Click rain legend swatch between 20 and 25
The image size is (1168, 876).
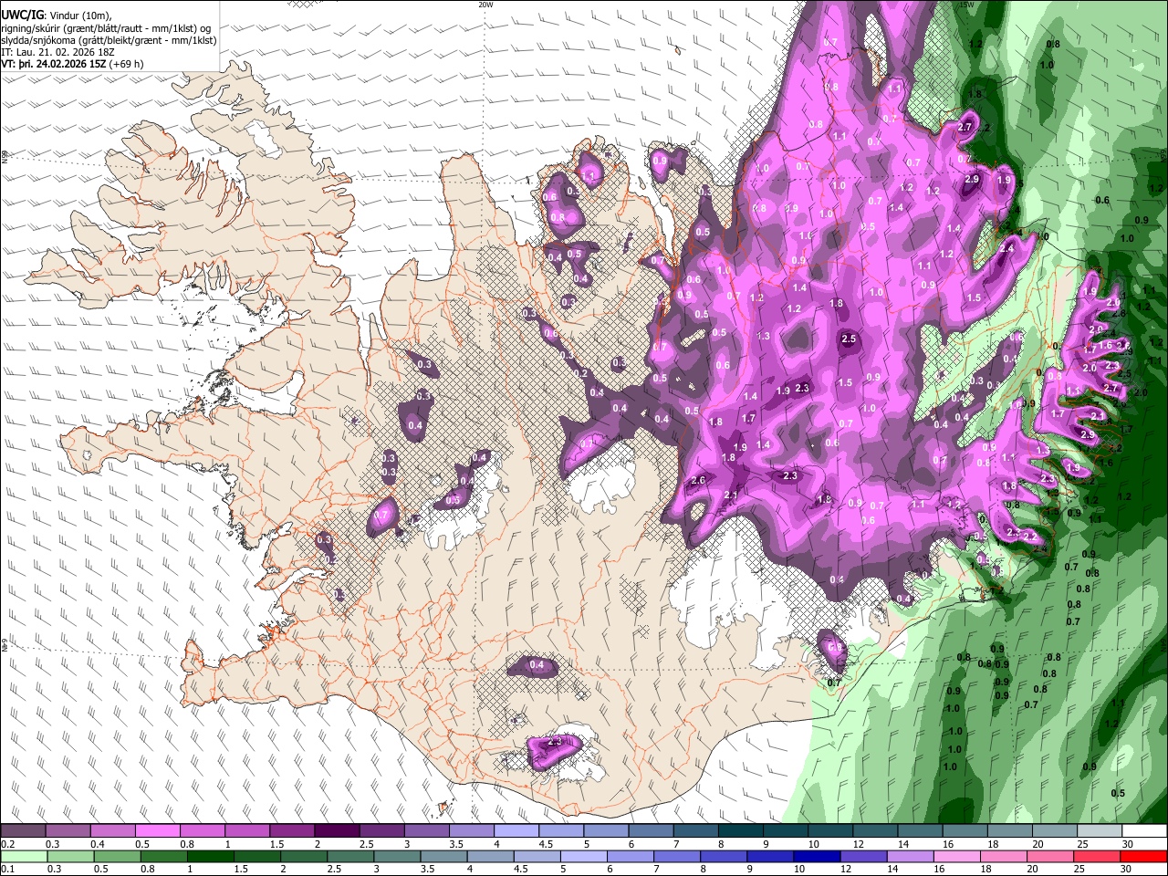coord(1049,857)
